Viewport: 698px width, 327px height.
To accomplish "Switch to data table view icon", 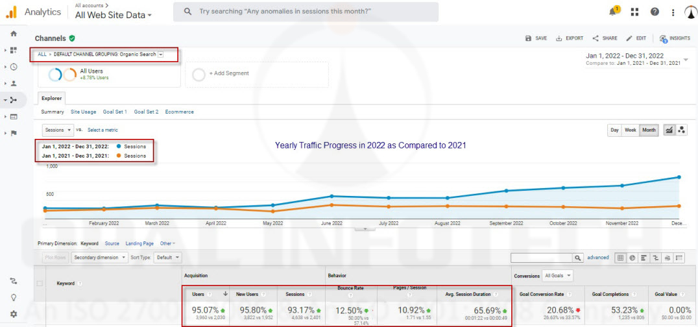I will click(x=620, y=258).
